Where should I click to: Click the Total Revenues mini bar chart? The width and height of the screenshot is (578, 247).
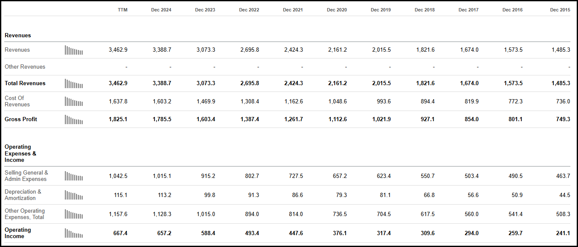coord(74,83)
